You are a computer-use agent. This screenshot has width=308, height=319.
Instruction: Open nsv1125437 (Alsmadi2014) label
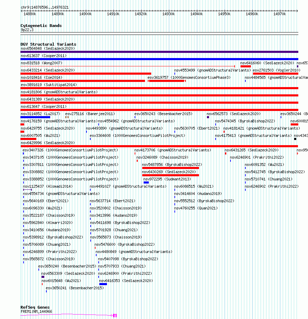[48, 186]
